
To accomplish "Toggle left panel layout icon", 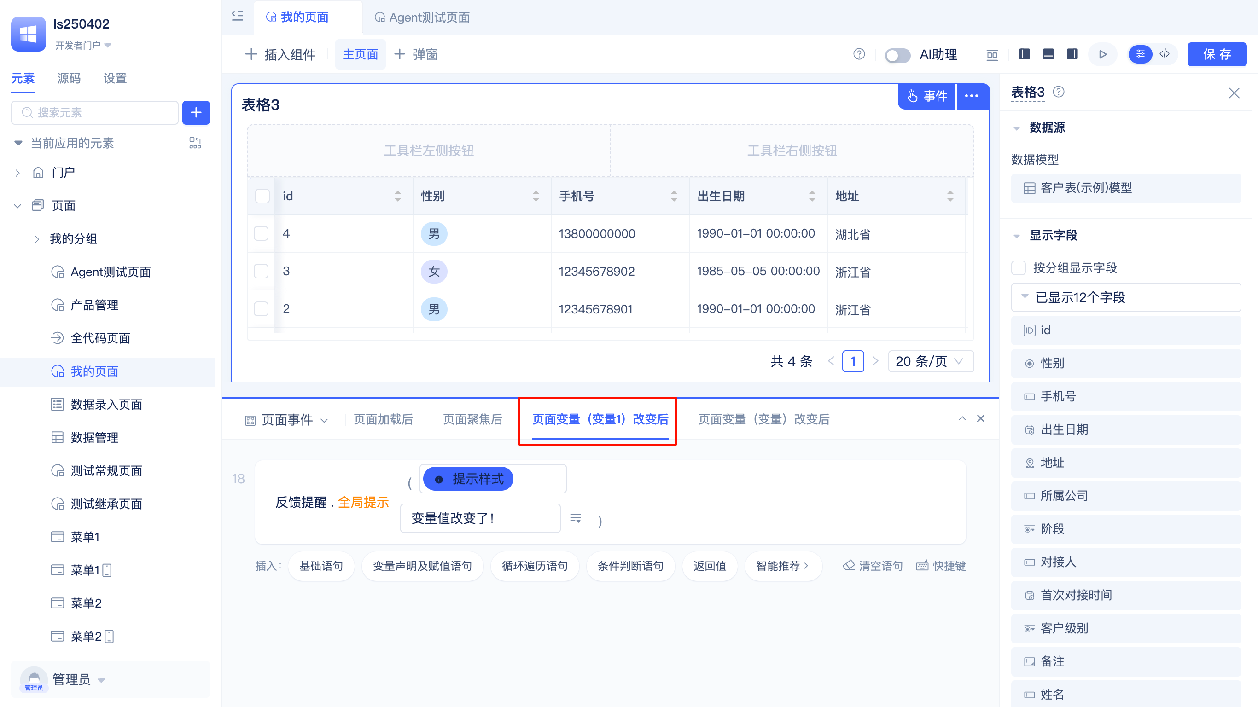I will click(x=1025, y=54).
